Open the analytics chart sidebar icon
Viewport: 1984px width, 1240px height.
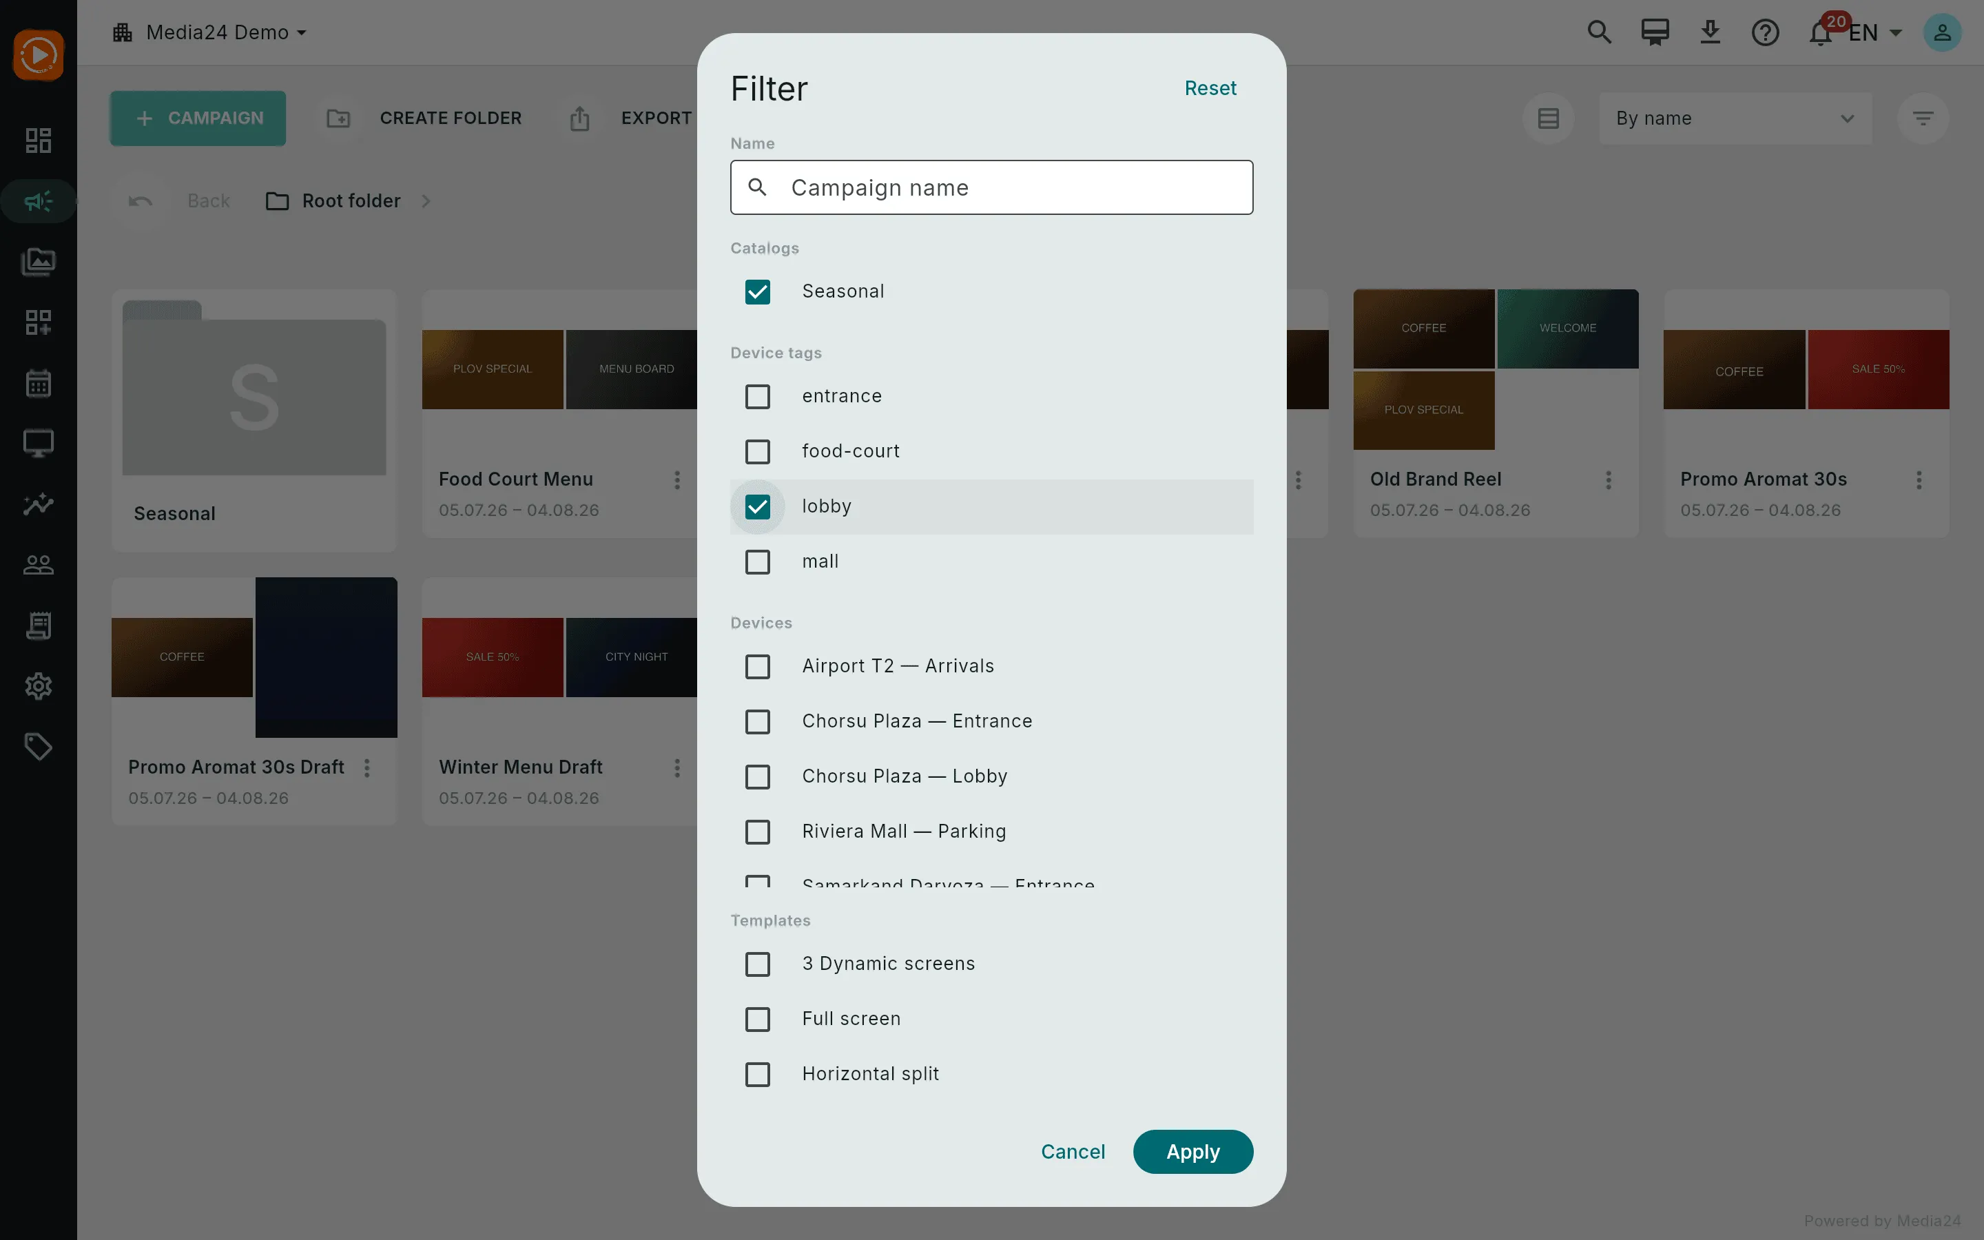(39, 504)
